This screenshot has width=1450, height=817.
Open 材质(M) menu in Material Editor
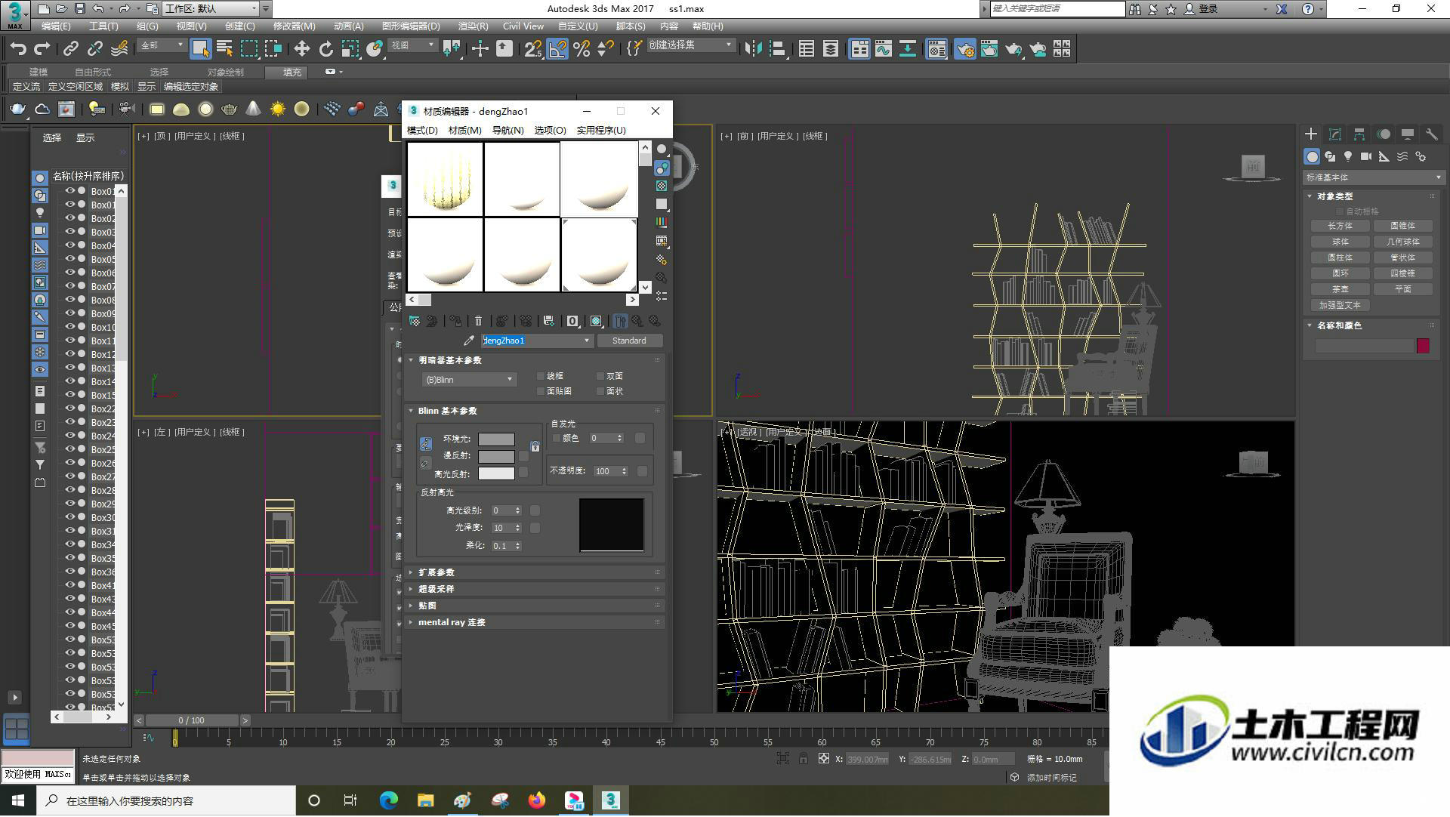464,130
